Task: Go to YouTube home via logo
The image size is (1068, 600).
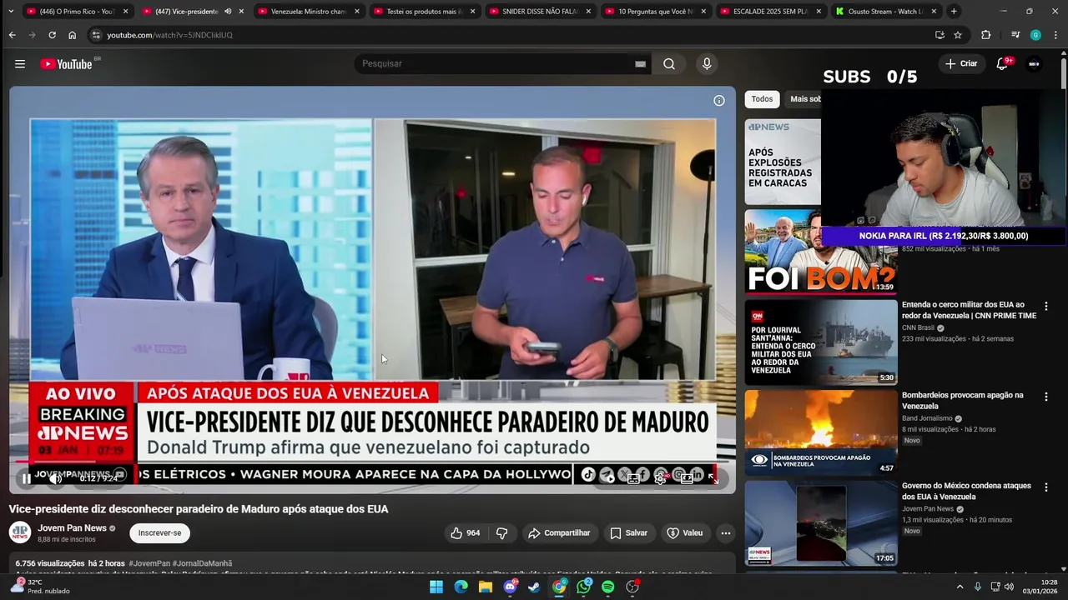Action: point(66,64)
